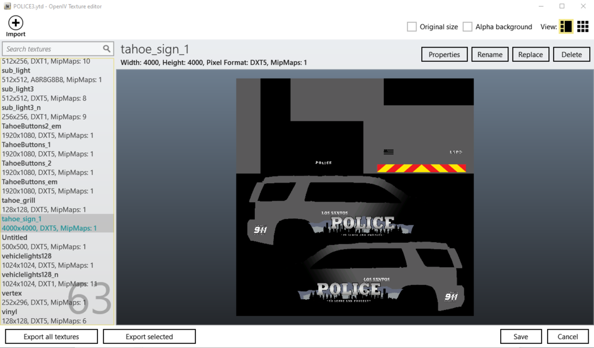Select the tahoe_grill texture
The image size is (594, 348).
tap(57, 205)
